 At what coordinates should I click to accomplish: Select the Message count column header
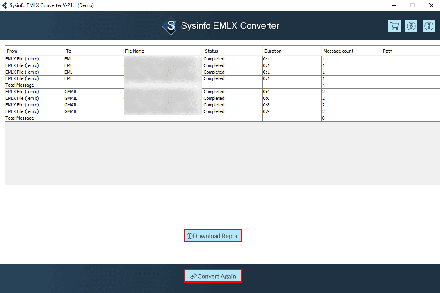click(351, 51)
